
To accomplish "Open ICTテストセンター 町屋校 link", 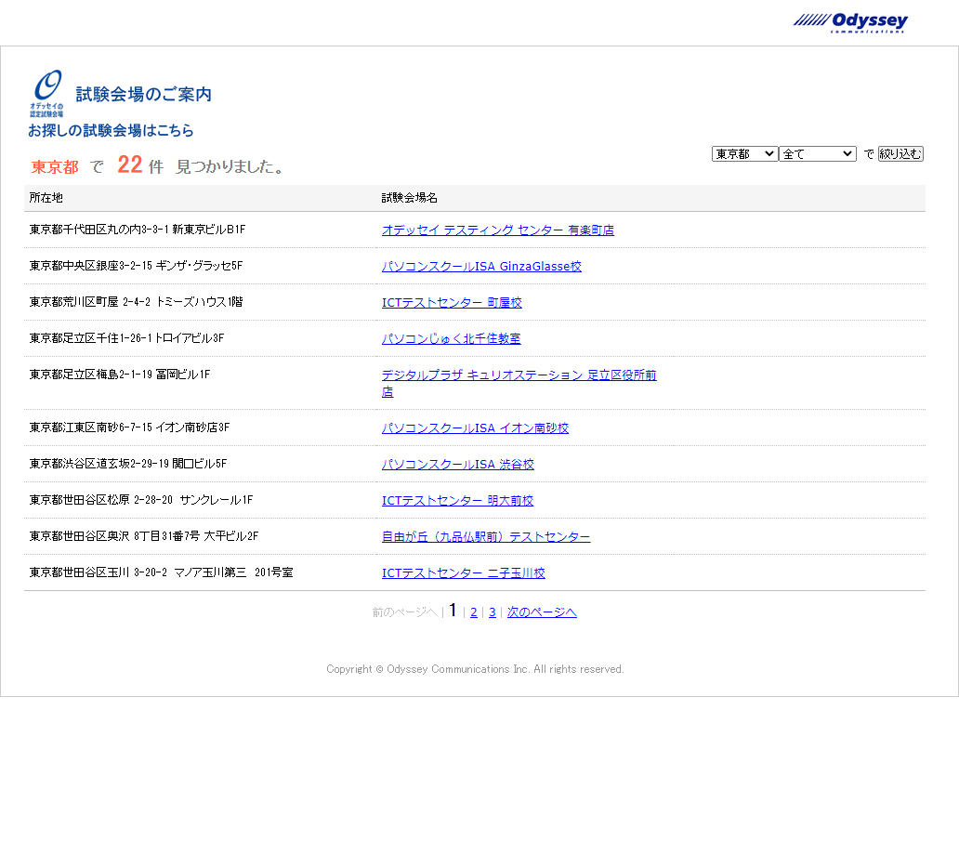I will point(452,302).
